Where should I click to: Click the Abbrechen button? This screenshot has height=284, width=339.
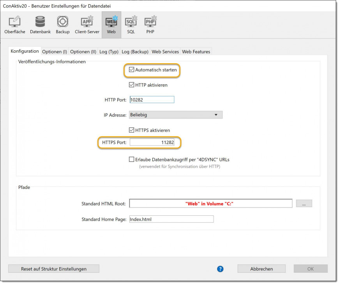(x=261, y=269)
